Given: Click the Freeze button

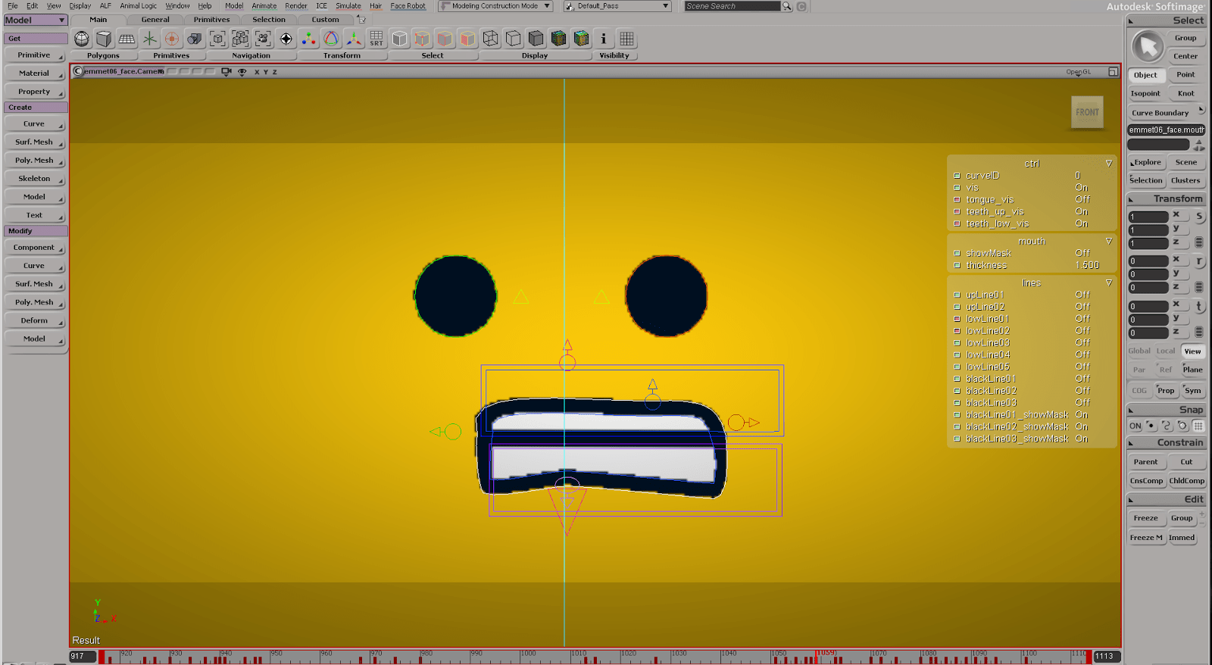Looking at the screenshot, I should [x=1145, y=518].
